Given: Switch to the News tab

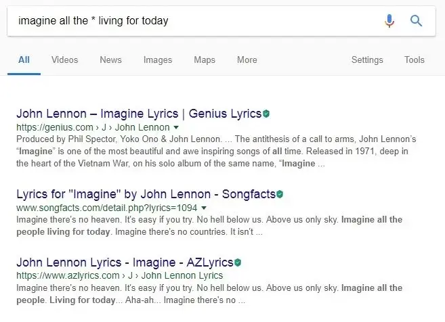Looking at the screenshot, I should (110, 60).
